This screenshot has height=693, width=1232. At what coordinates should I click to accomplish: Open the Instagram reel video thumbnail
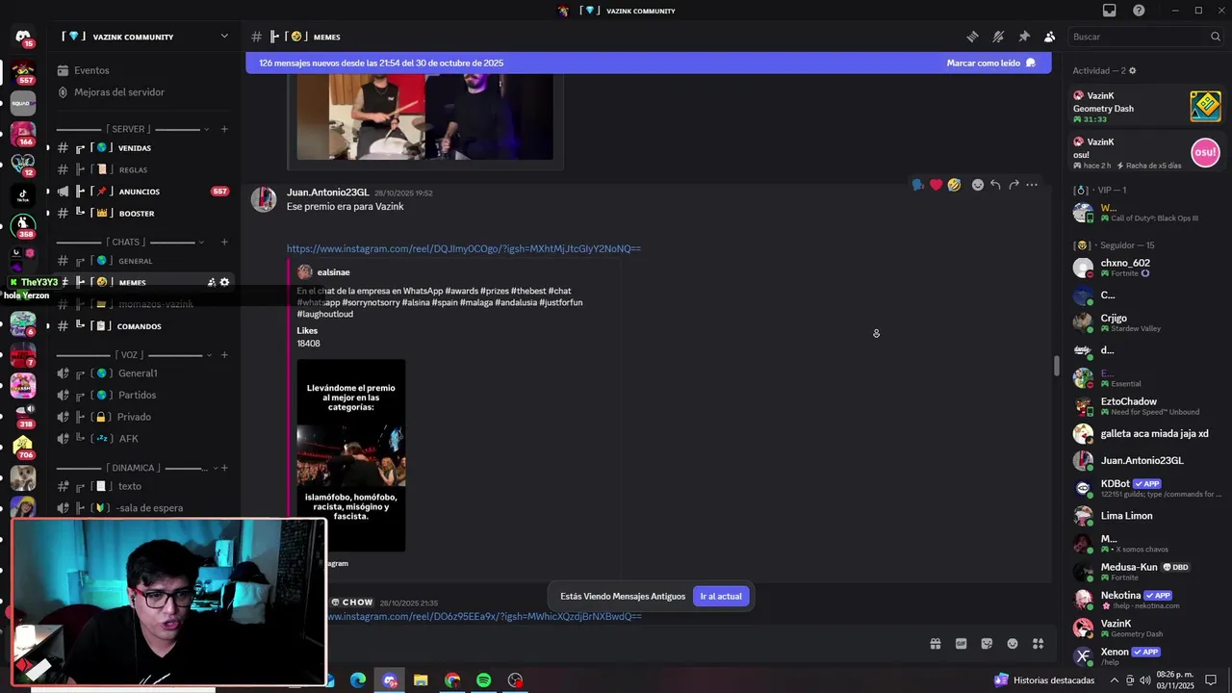tap(350, 455)
